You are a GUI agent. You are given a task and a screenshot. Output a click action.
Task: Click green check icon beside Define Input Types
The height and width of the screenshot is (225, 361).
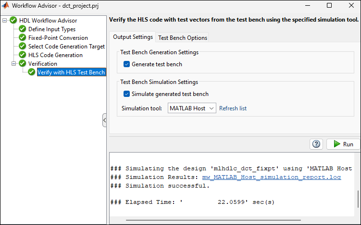pos(23,29)
